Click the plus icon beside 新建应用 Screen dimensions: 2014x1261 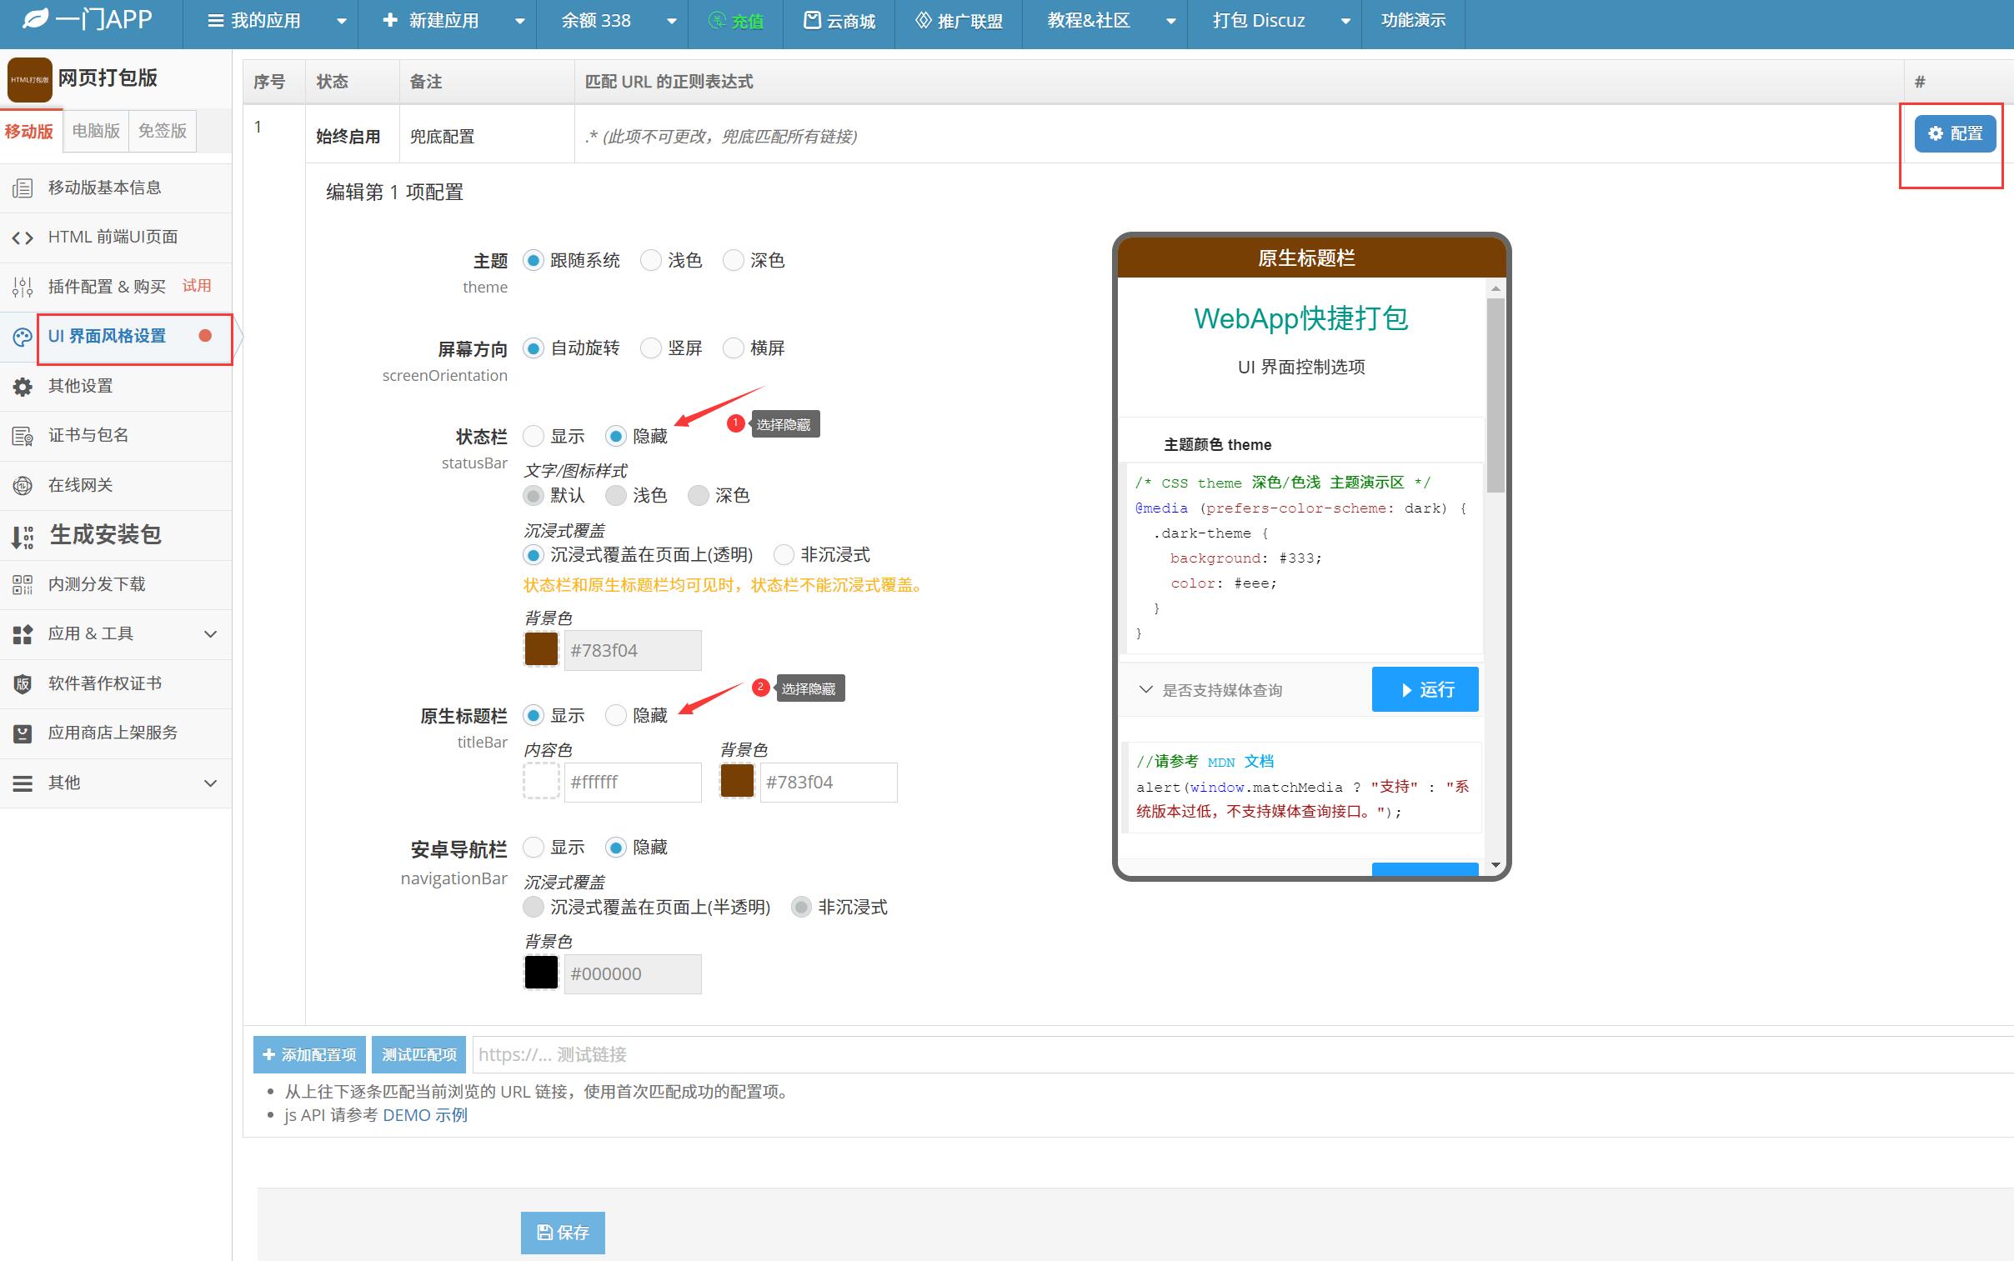(389, 20)
